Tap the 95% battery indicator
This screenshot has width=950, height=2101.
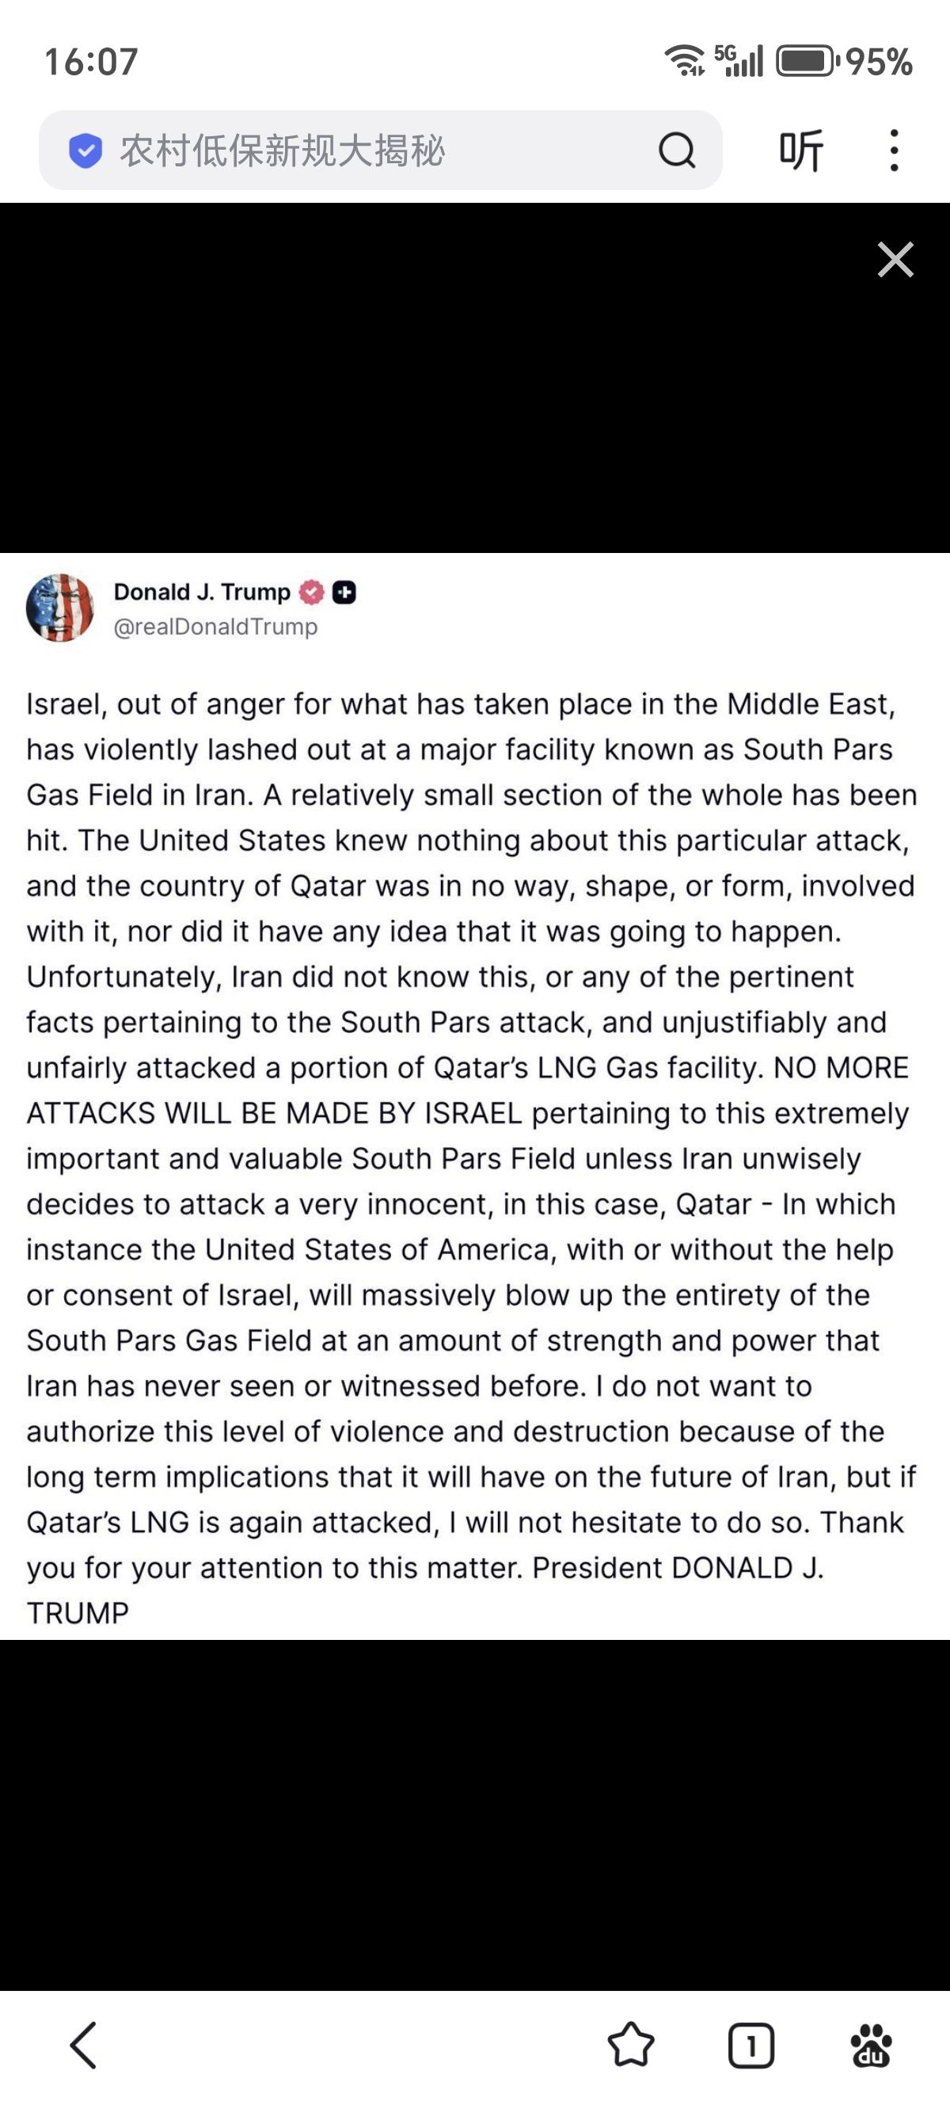[x=845, y=61]
